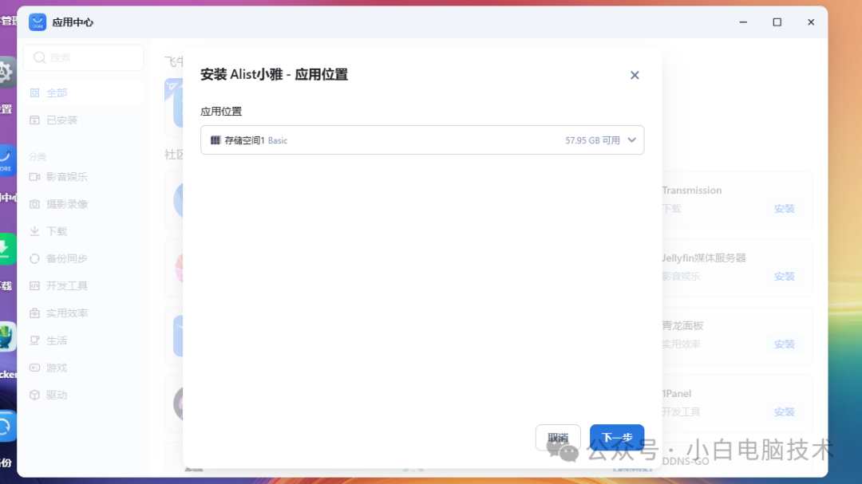Click the 备份同步 sync icon
This screenshot has width=862, height=484.
tap(34, 259)
